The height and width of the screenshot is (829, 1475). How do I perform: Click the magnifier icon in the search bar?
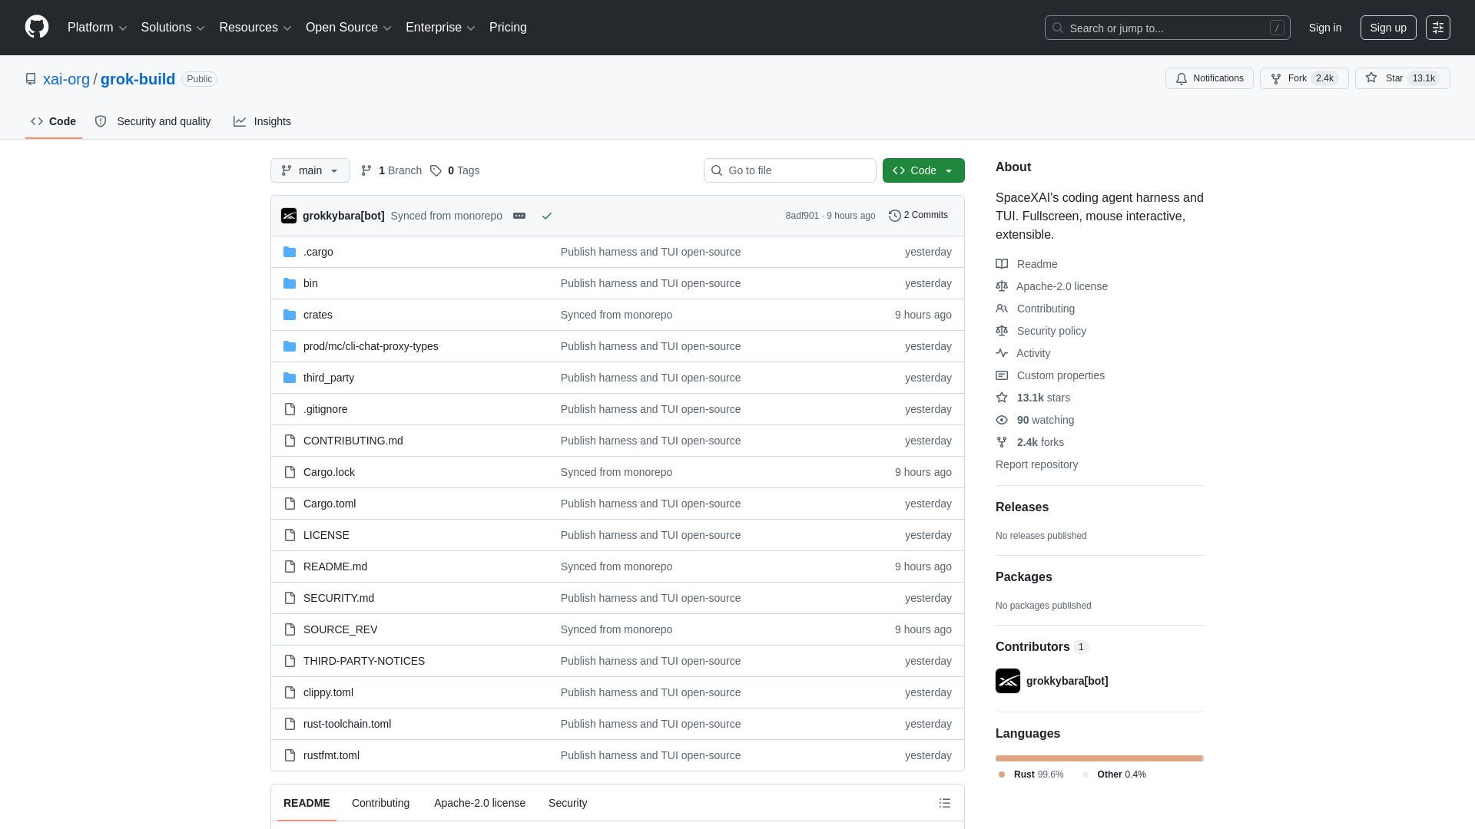pyautogui.click(x=1058, y=28)
